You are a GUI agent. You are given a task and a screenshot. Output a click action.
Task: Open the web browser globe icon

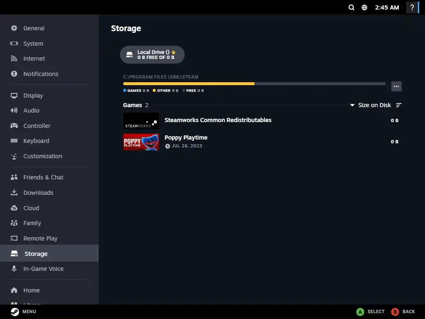(x=364, y=7)
